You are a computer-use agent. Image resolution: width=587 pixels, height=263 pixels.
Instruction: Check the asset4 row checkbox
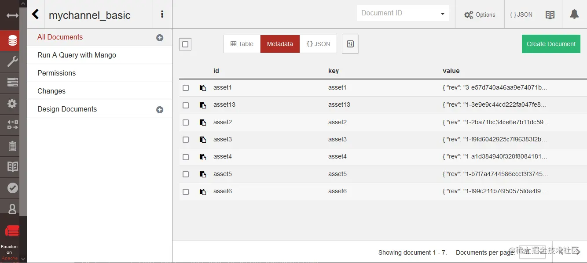186,157
